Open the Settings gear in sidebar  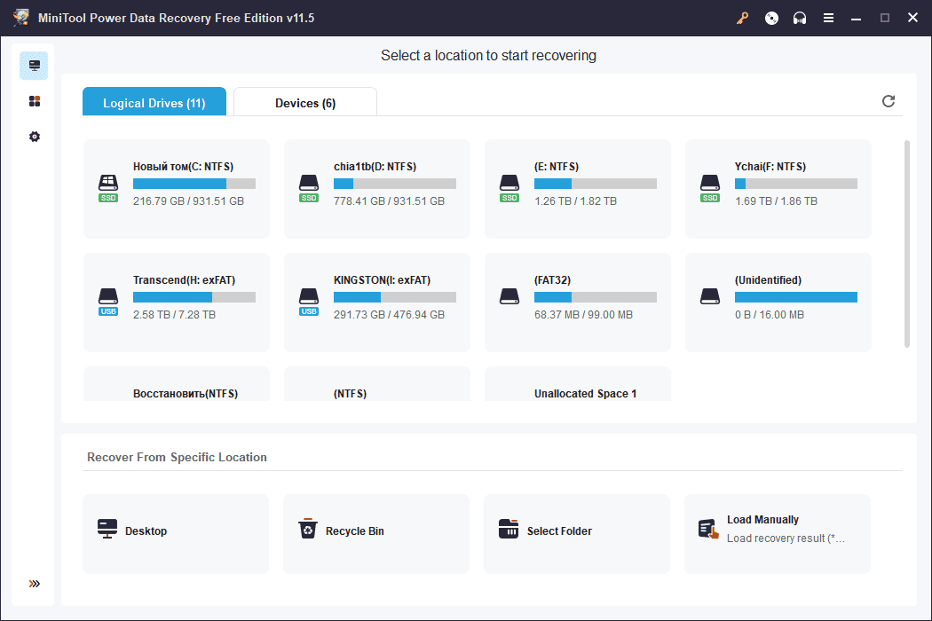[35, 137]
